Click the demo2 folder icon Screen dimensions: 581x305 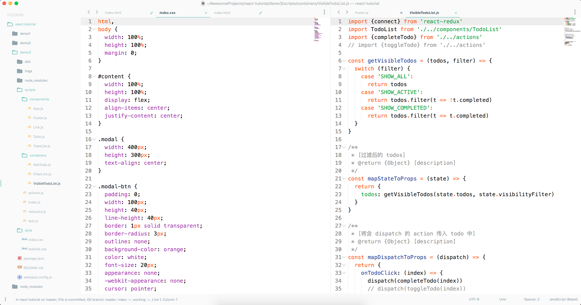(x=15, y=43)
